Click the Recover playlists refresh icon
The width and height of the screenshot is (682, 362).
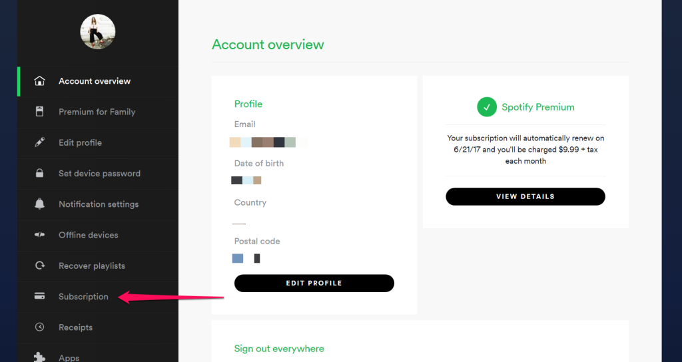(x=40, y=266)
